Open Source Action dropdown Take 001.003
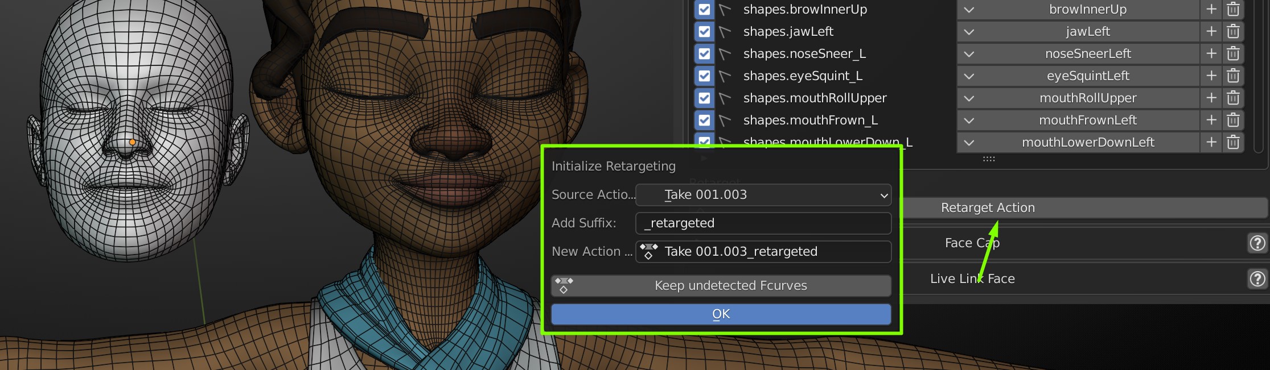Image resolution: width=1270 pixels, height=370 pixels. pos(763,194)
